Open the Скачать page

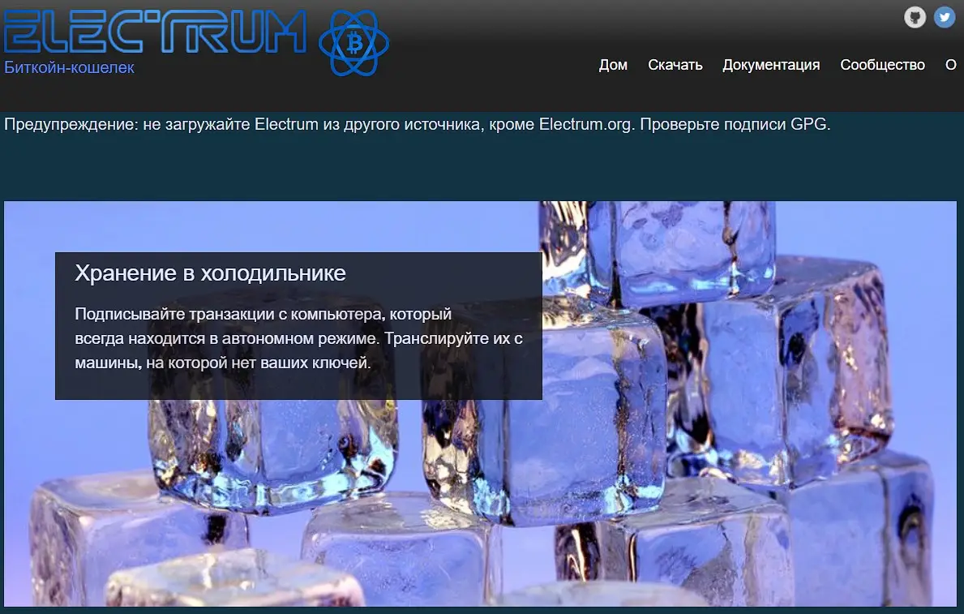click(x=675, y=65)
